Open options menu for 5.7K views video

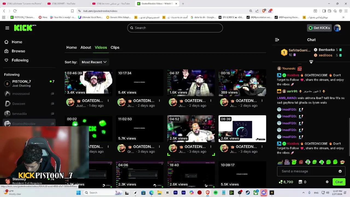pos(159,147)
